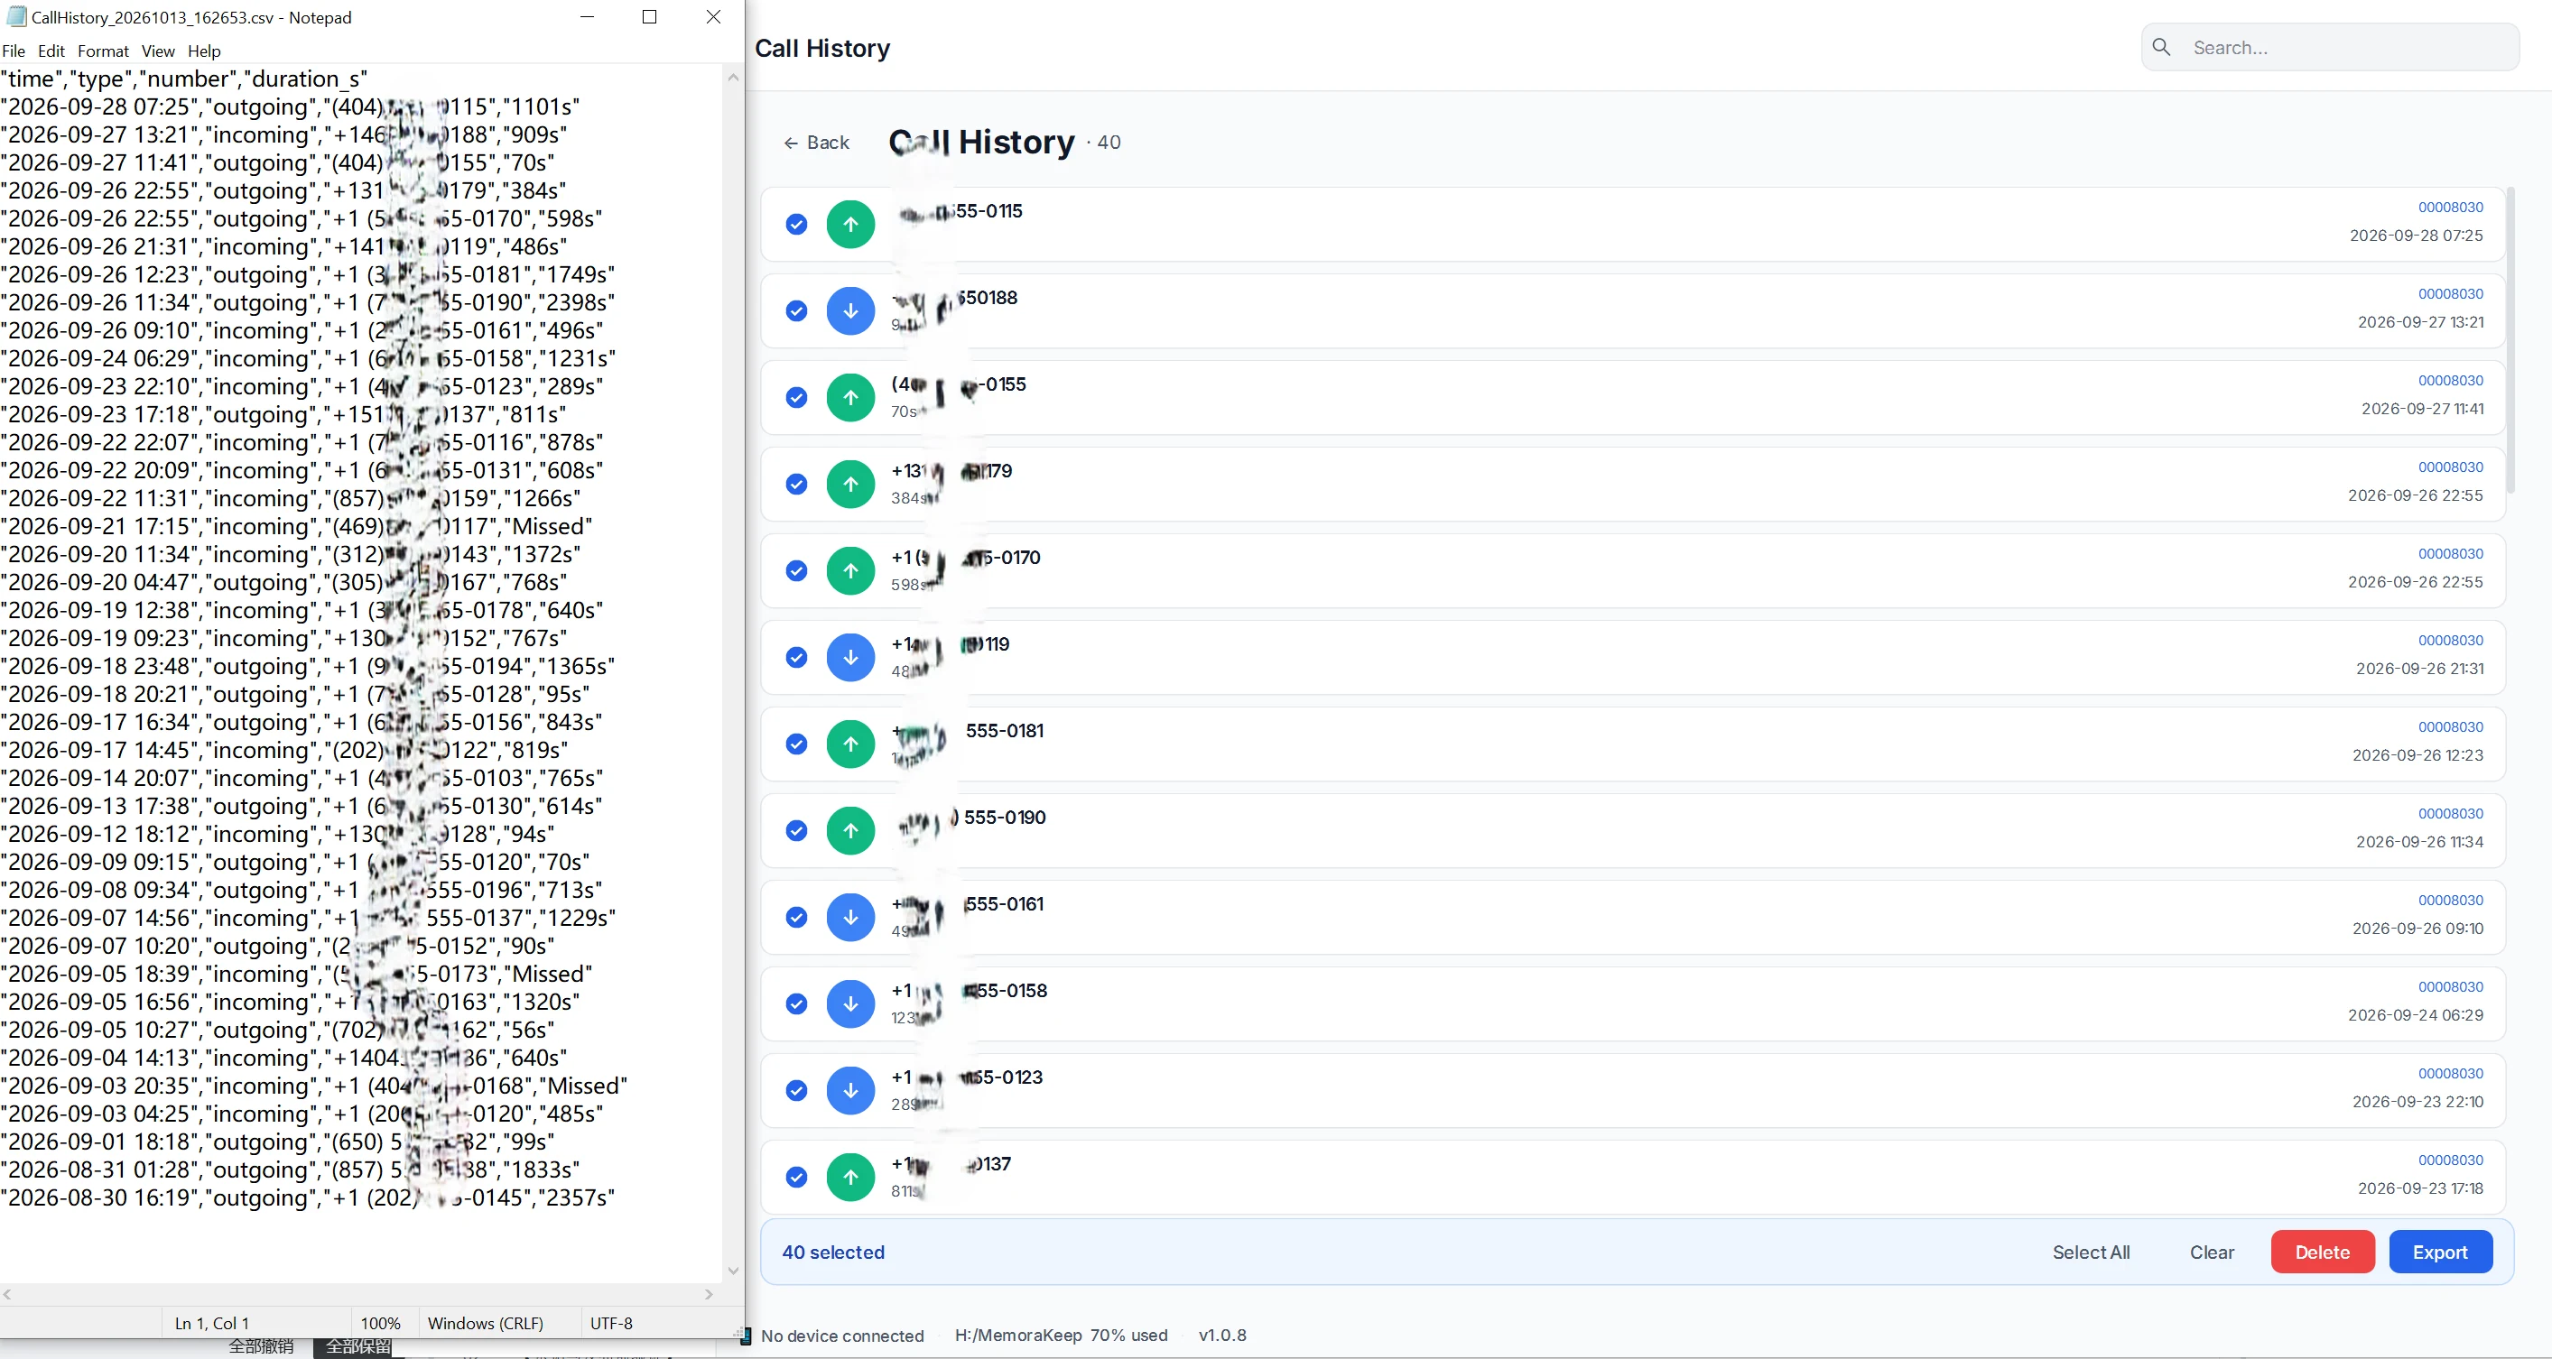This screenshot has width=2552, height=1359.
Task: Click the 100% zoom status in Notepad
Action: (380, 1323)
